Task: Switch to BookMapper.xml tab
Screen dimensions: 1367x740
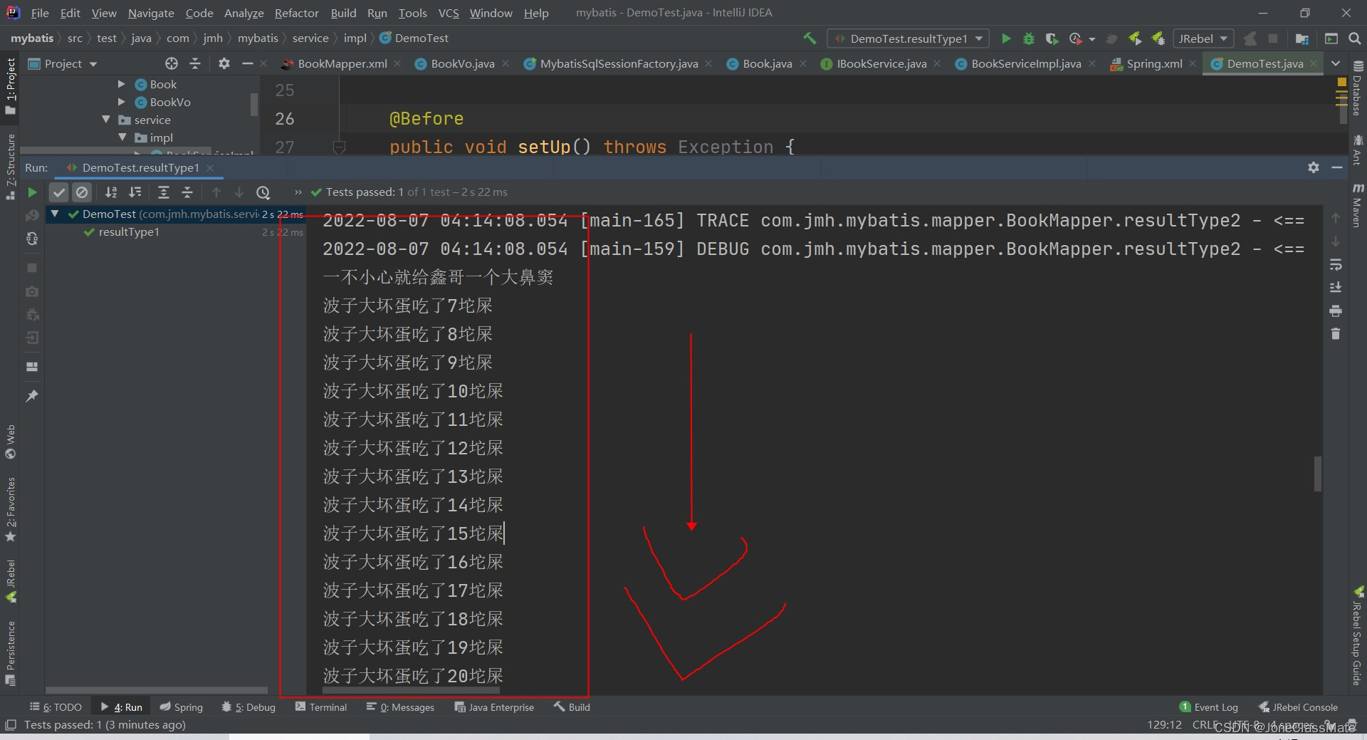Action: (342, 64)
